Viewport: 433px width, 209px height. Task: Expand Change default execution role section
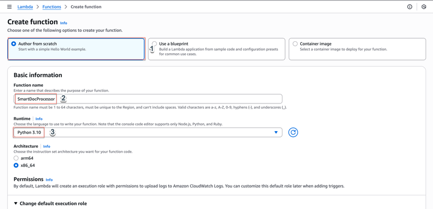pos(16,203)
